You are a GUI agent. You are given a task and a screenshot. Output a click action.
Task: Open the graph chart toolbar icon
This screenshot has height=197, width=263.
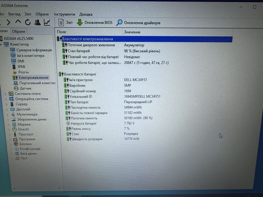pos(47,22)
